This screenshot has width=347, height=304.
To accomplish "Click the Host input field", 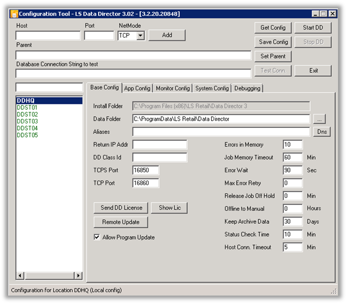I will [48, 35].
